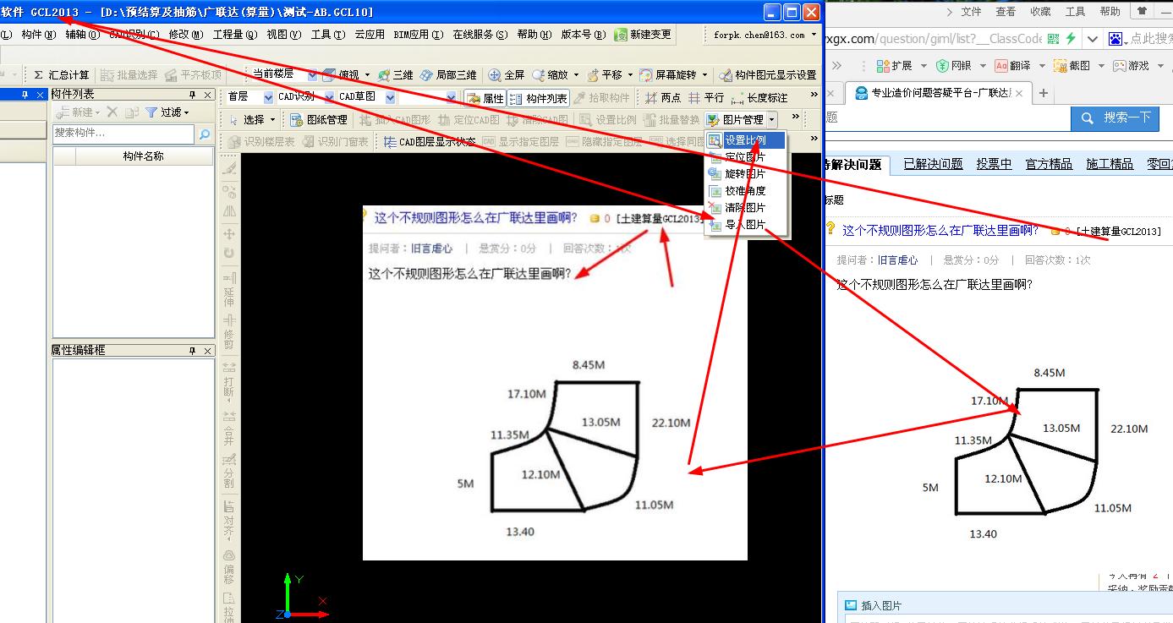Choose 旋转图片 from the picture menu
The image size is (1173, 623).
click(745, 173)
